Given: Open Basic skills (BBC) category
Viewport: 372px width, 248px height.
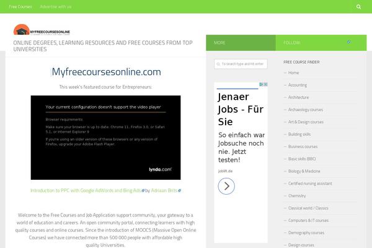Looking at the screenshot, I should pos(302,159).
